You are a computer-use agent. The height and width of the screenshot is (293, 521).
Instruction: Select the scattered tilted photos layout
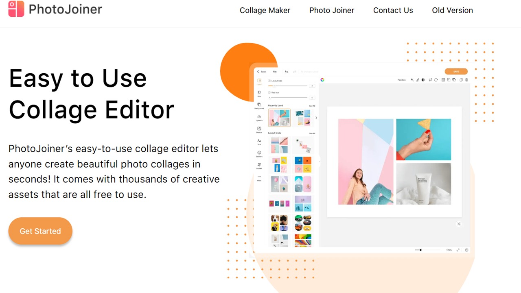(x=303, y=145)
